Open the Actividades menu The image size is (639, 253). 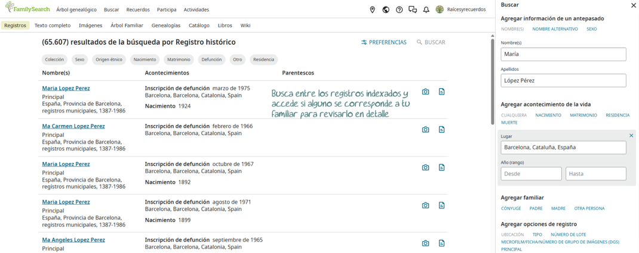pos(196,10)
